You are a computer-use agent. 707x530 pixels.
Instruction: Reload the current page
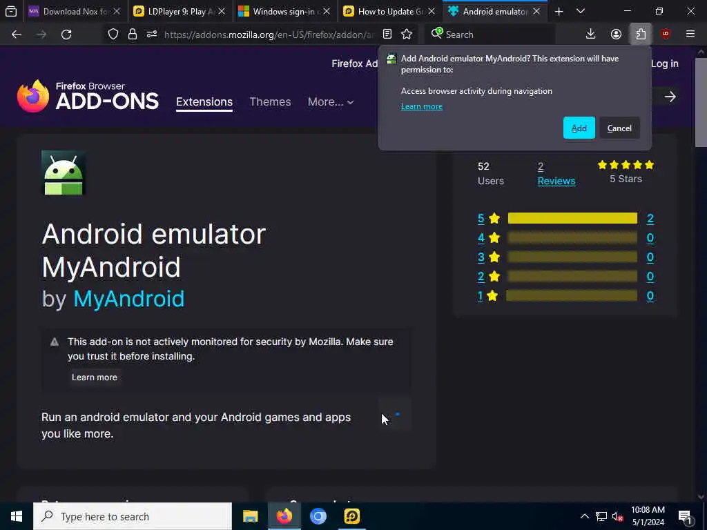66,35
